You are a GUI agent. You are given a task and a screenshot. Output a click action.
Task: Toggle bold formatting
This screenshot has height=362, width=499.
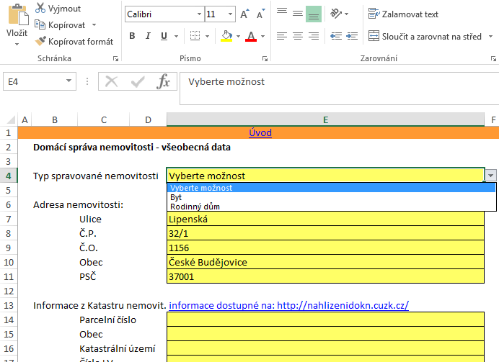pos(132,36)
